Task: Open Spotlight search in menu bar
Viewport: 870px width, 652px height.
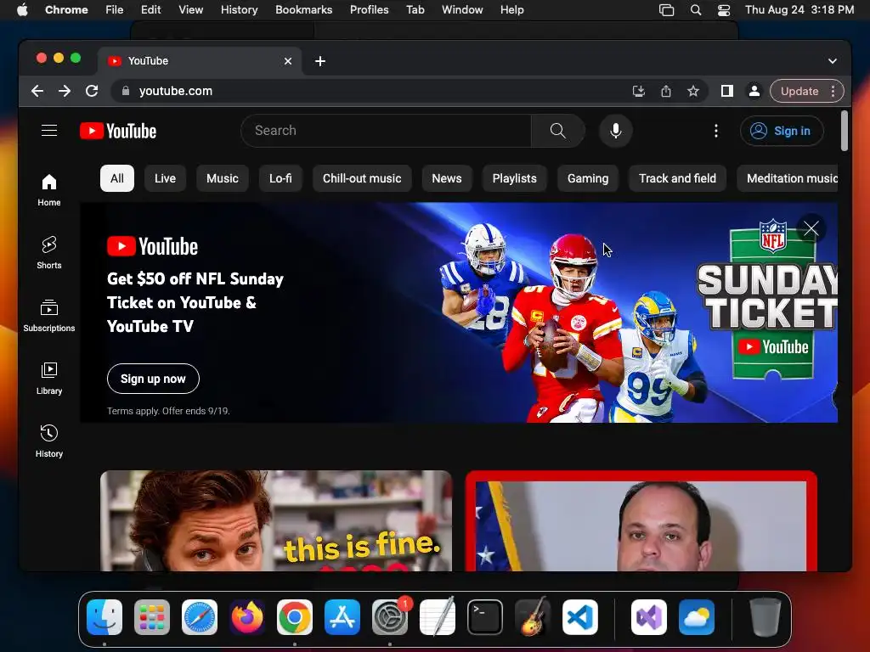Action: pos(695,10)
